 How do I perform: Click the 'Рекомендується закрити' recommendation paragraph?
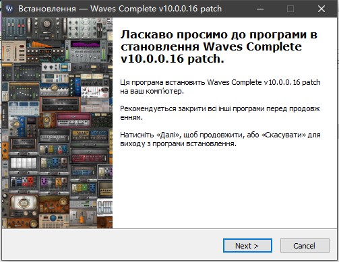coord(220,113)
